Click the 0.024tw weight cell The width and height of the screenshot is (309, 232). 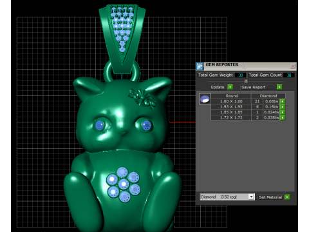coord(272,112)
